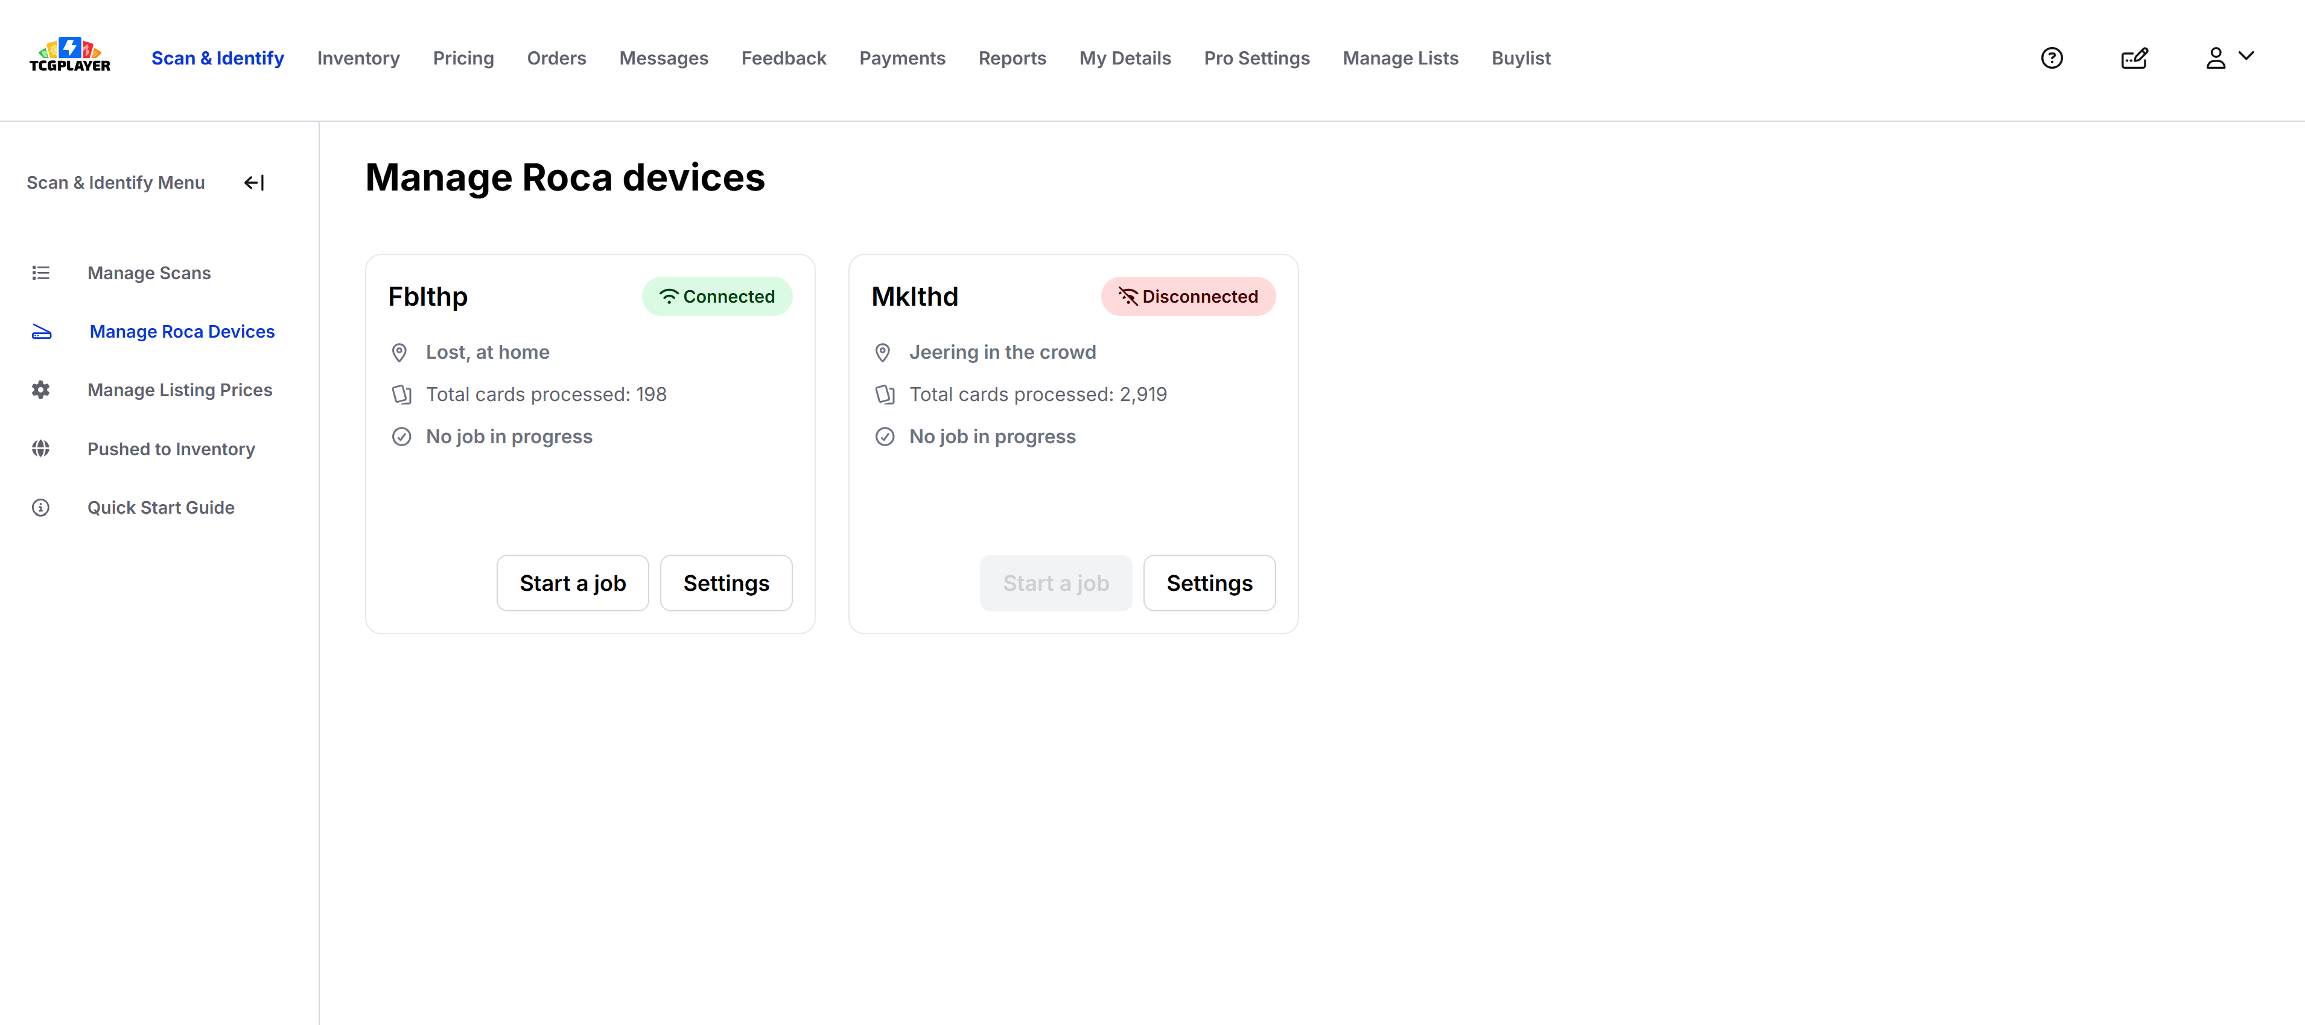Switch to the Orders tab

556,58
